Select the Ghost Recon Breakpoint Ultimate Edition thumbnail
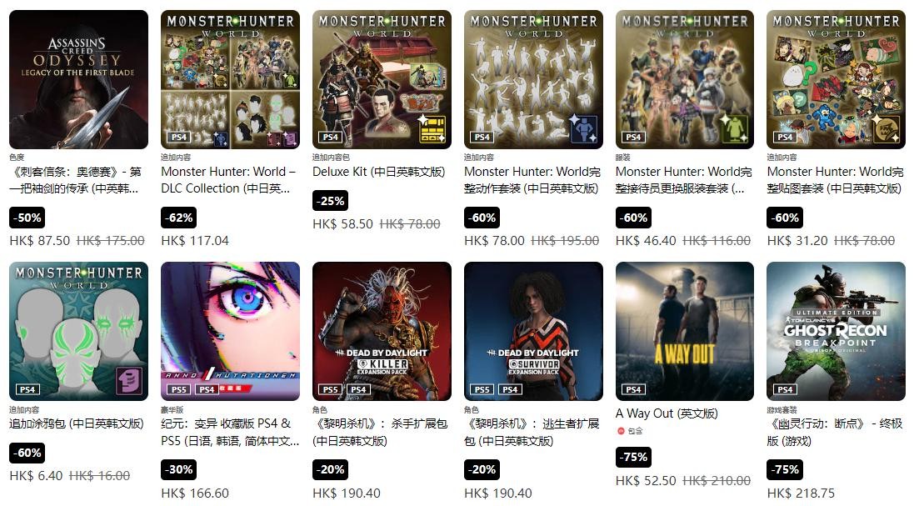 click(836, 331)
